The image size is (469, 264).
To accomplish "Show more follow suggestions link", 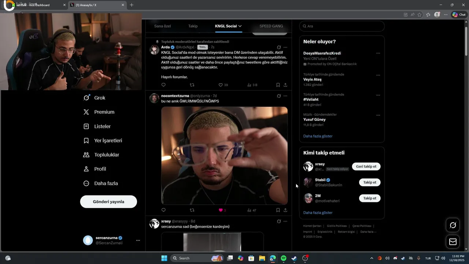I will [318, 213].
